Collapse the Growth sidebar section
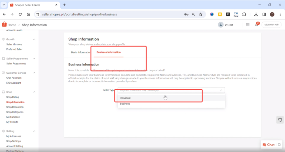285x152 pixels. [x=34, y=39]
